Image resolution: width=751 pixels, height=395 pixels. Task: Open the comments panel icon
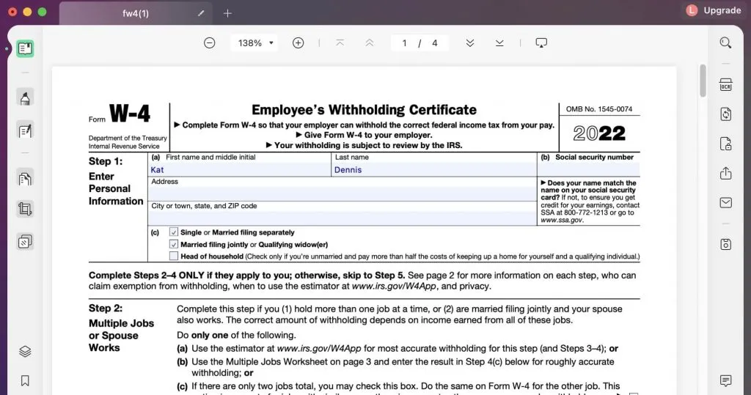click(725, 380)
